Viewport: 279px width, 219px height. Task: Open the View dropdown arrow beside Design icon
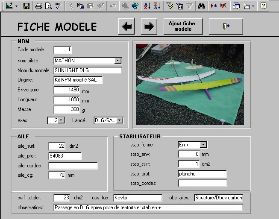point(16,6)
